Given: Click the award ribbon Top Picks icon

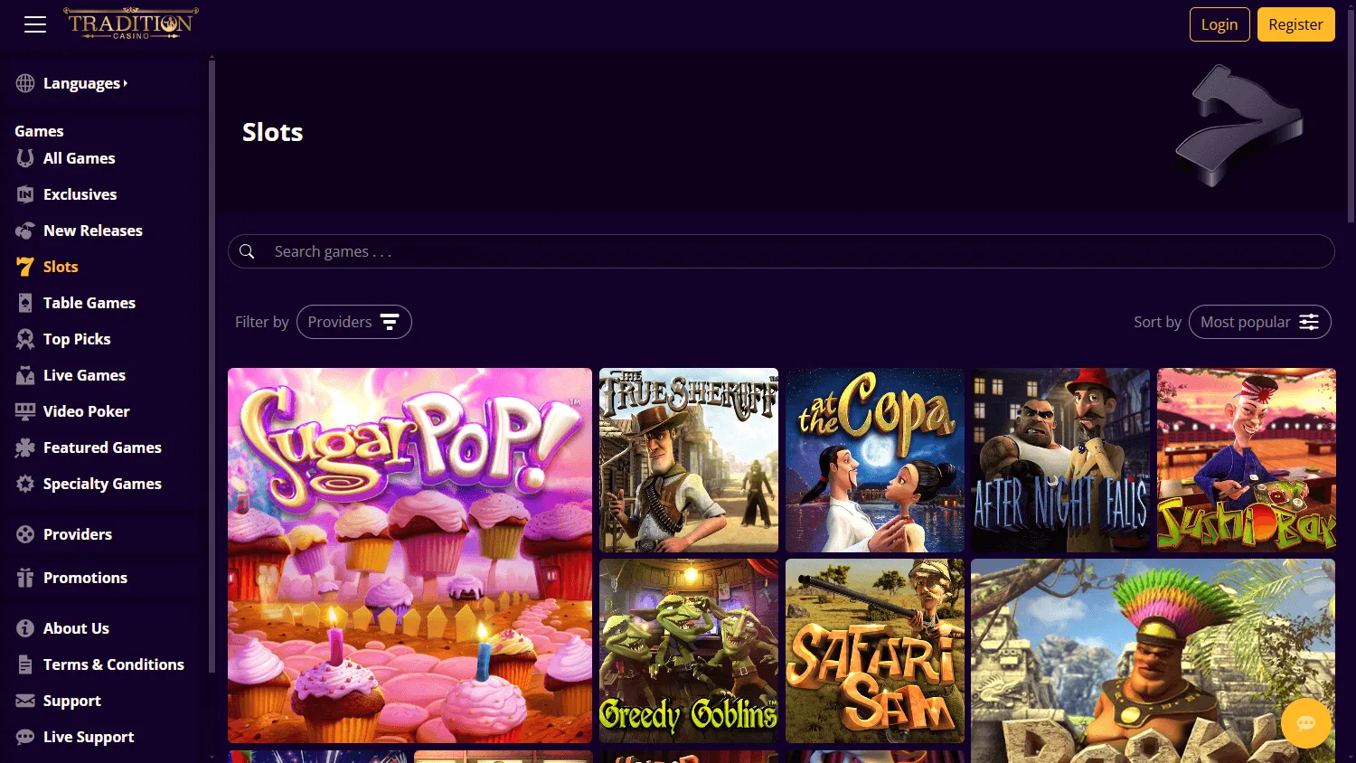Looking at the screenshot, I should tap(25, 339).
